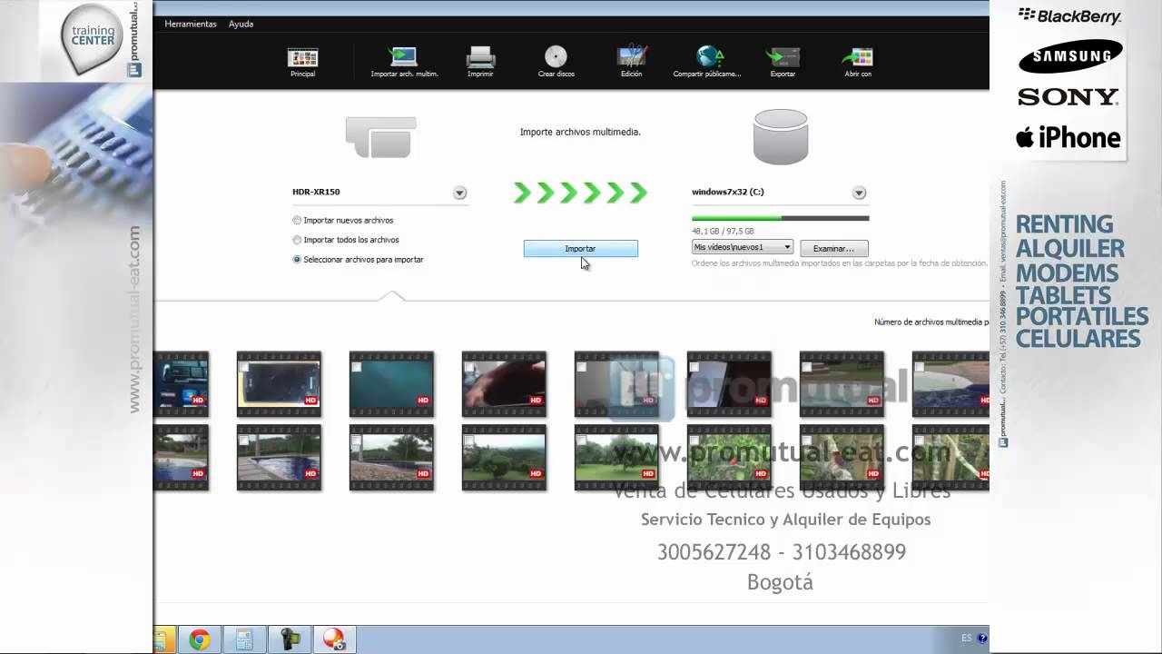Click the blue help icon in system tray

tap(982, 639)
